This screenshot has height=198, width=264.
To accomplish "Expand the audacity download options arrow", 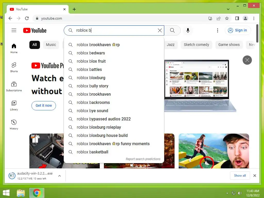I will click(60, 176).
